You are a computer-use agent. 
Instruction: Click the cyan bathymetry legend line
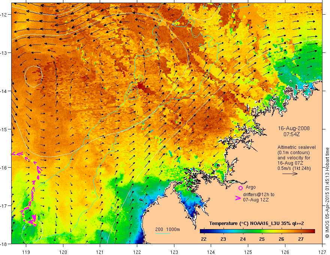163,233
